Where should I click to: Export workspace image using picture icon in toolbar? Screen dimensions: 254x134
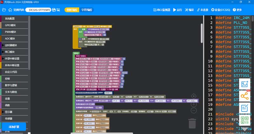[58, 10]
